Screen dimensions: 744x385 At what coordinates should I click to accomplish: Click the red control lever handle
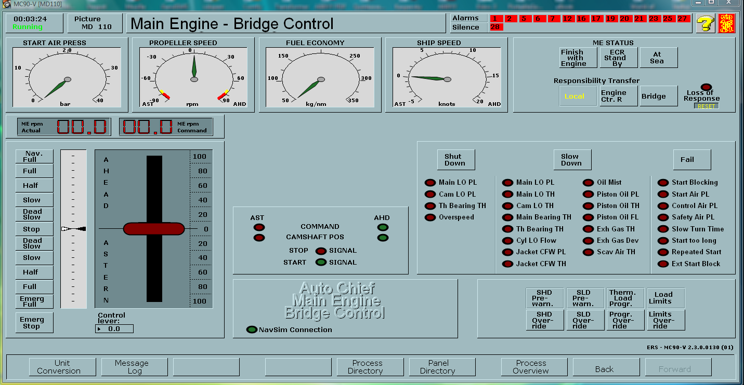[154, 229]
